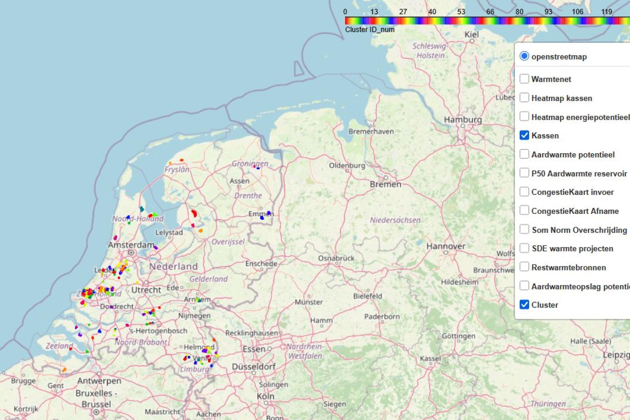630x420 pixels.
Task: Click the red cluster marker near Emmeloord
Action: (194, 213)
